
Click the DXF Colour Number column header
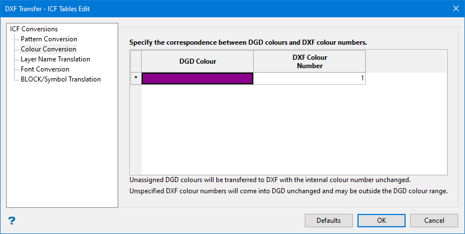(309, 61)
